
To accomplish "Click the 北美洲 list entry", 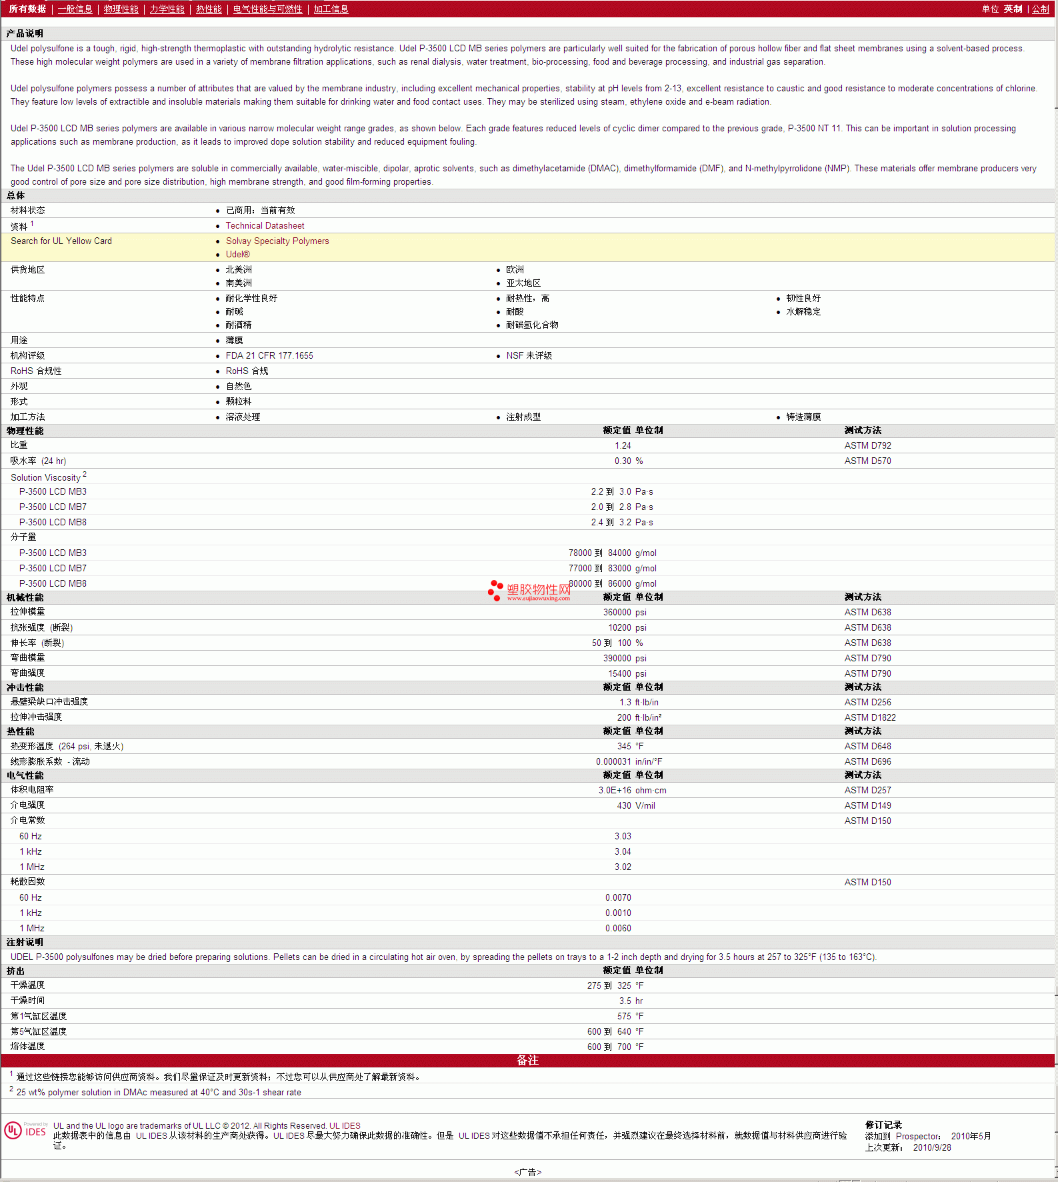I will tap(239, 270).
